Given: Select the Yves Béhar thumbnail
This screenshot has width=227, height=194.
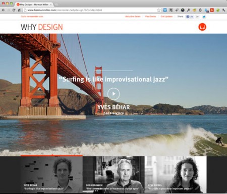Looking at the screenshot, I should click(x=51, y=174).
